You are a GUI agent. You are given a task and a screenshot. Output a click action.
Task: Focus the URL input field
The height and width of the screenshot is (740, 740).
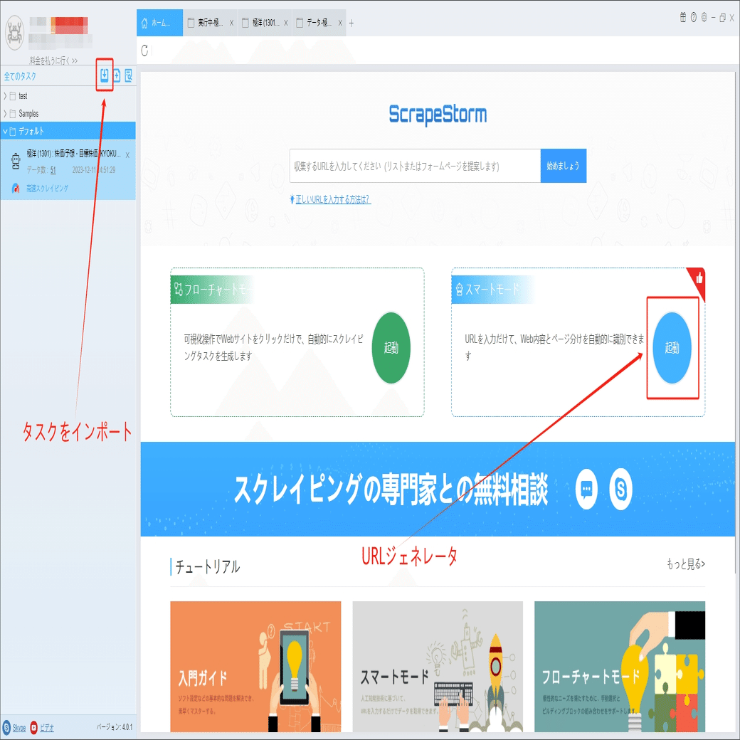point(415,166)
